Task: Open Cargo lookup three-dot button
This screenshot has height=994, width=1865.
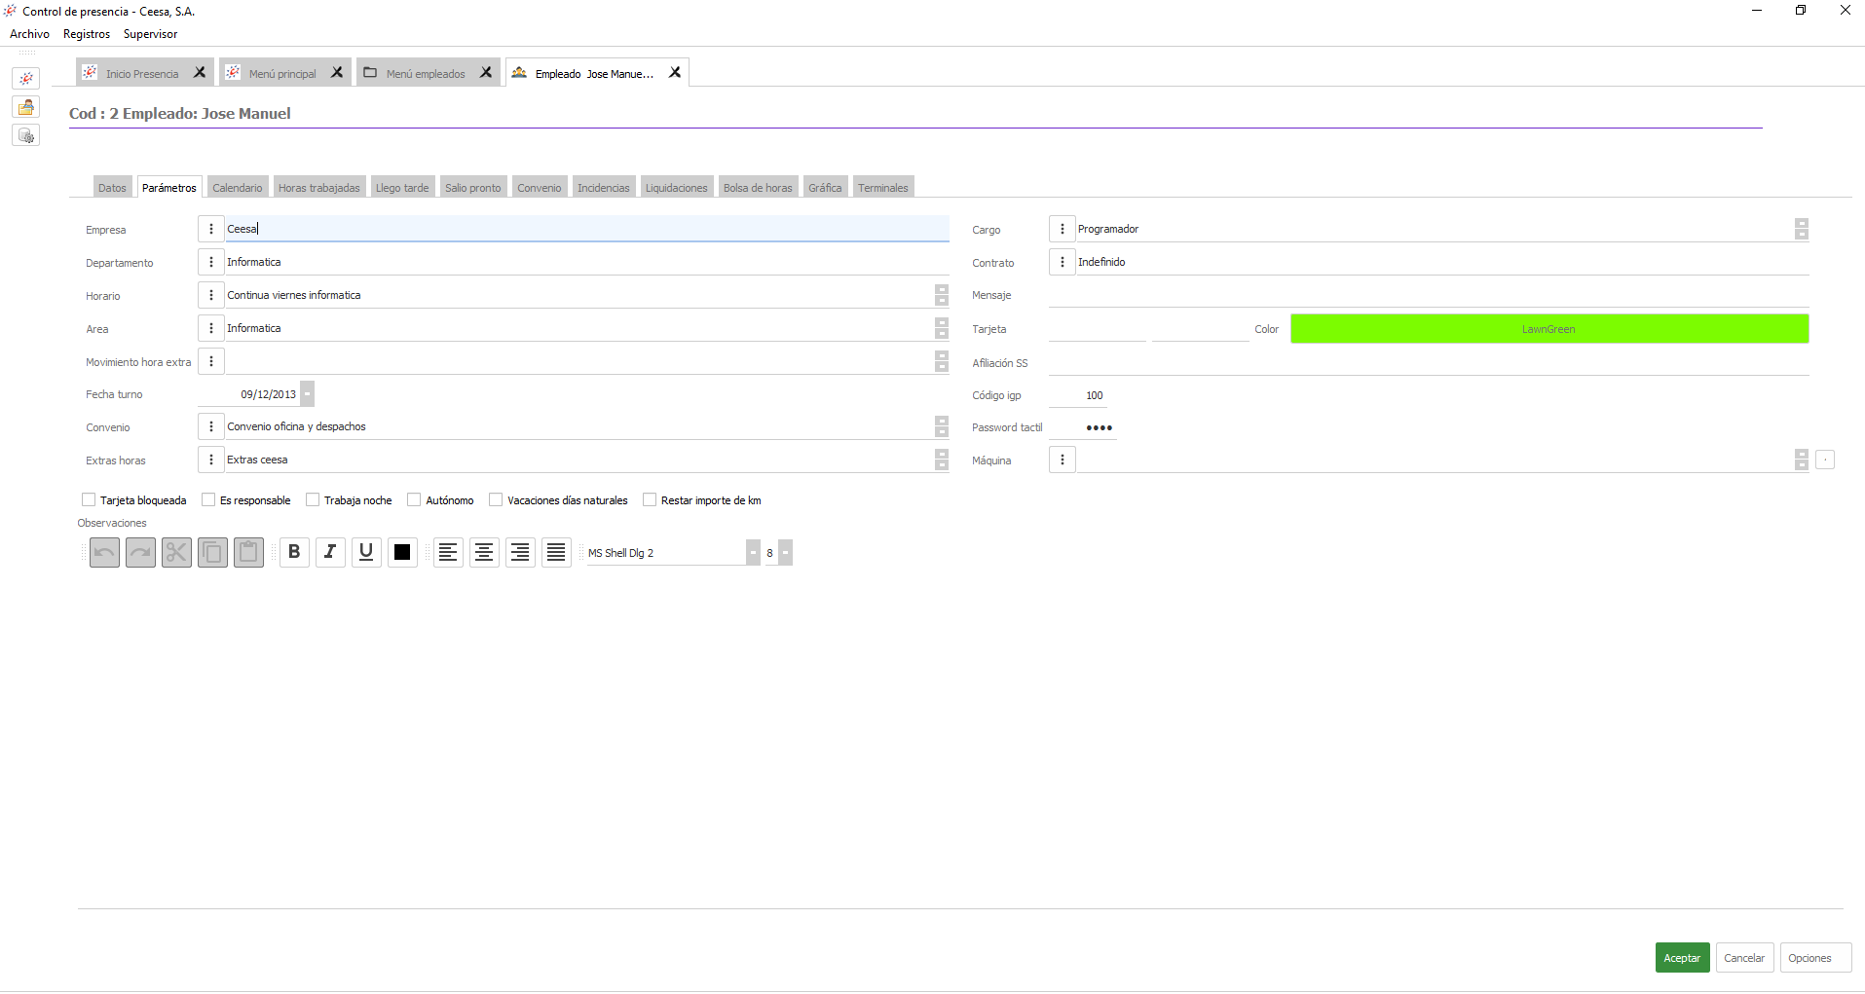Action: pos(1063,229)
